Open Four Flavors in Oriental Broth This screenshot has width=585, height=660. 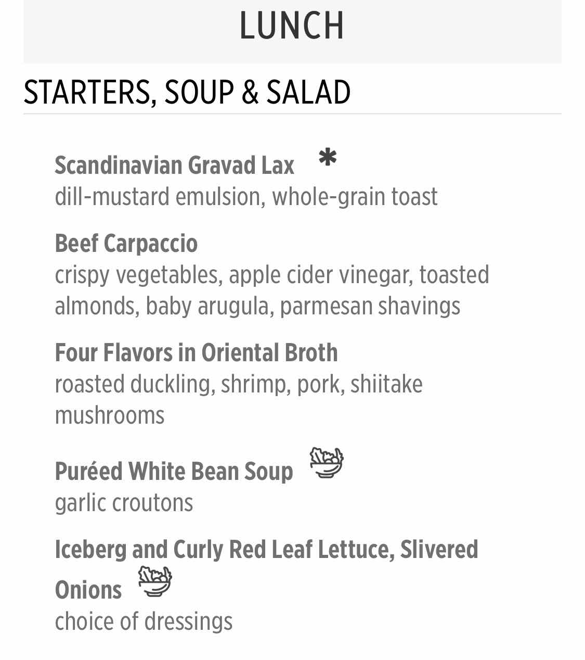click(197, 353)
